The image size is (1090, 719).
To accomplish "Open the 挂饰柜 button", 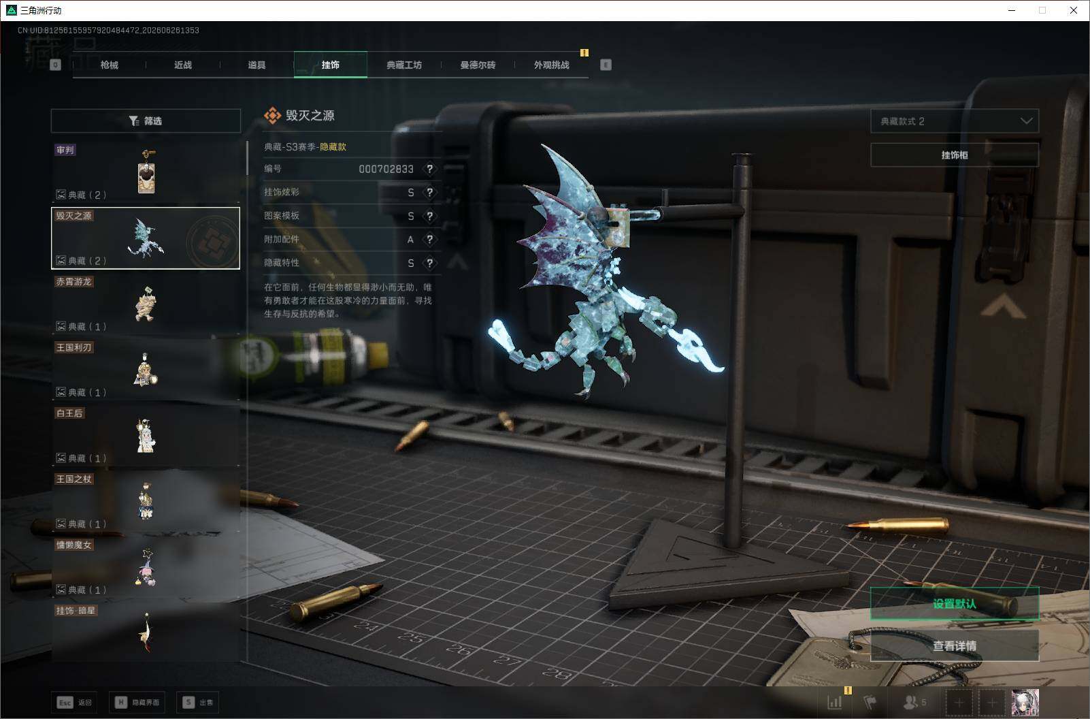I will [955, 155].
